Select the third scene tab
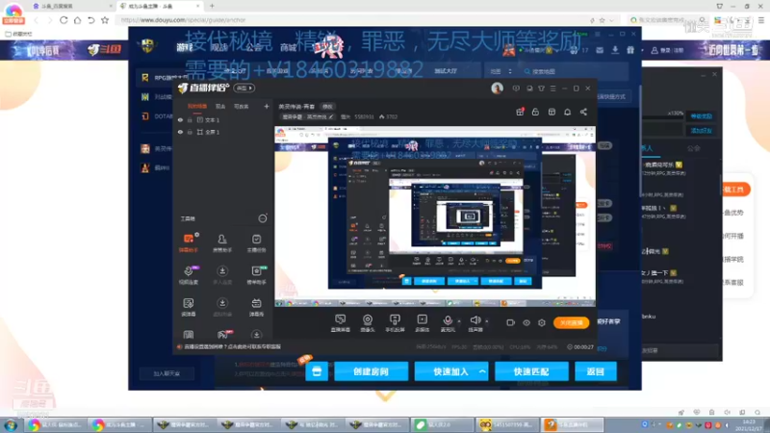Image resolution: width=770 pixels, height=433 pixels. click(242, 106)
